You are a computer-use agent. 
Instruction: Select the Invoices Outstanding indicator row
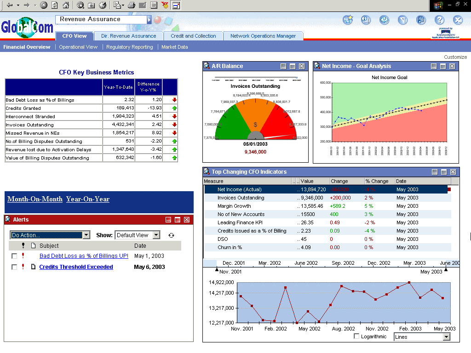327,198
